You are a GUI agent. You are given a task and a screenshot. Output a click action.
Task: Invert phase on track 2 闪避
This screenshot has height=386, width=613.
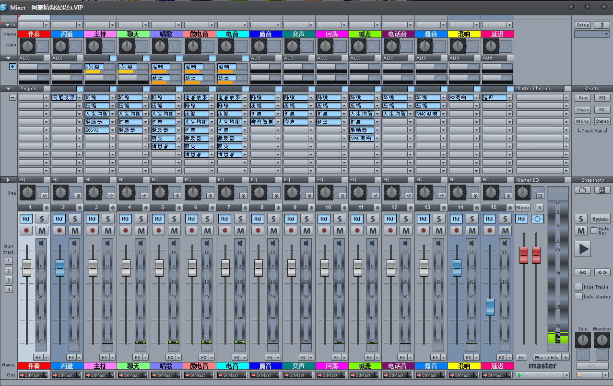pyautogui.click(x=78, y=196)
